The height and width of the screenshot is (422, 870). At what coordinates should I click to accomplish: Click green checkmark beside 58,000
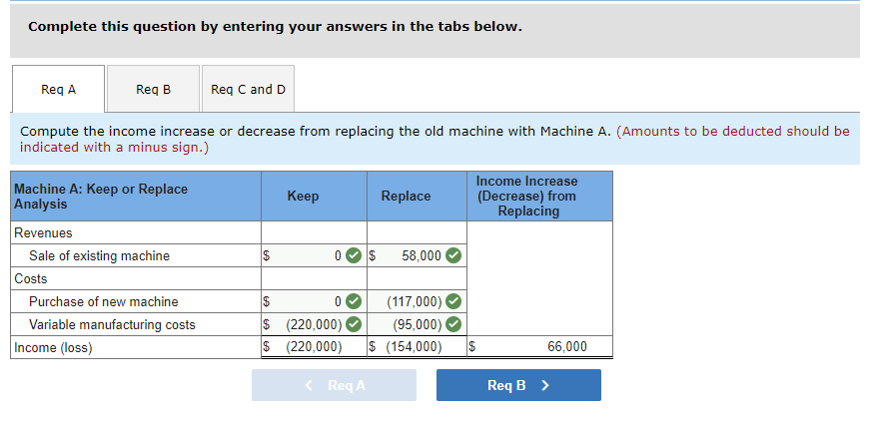coord(453,255)
